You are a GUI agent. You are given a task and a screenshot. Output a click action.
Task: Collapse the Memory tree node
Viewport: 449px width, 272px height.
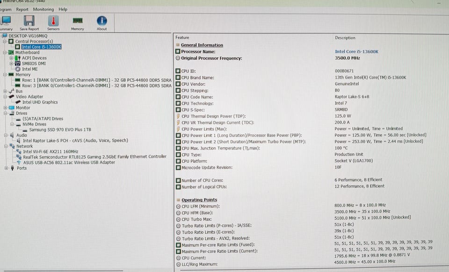tap(5, 74)
